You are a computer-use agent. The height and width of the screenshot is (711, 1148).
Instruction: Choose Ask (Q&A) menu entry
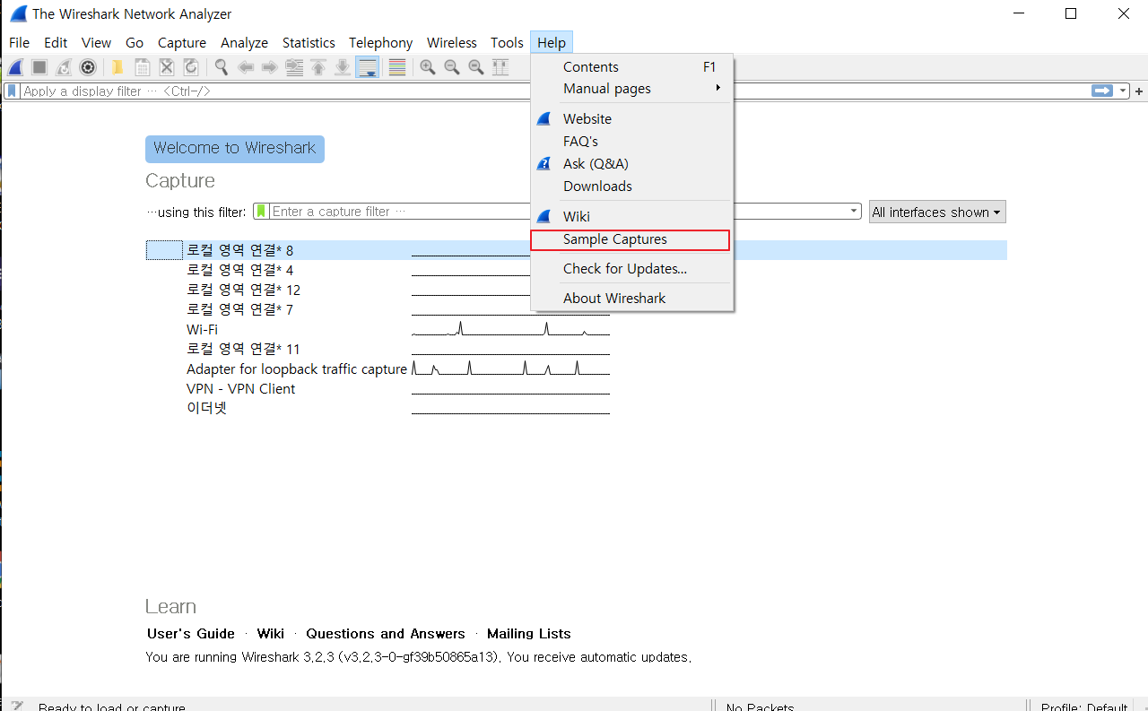632,163
